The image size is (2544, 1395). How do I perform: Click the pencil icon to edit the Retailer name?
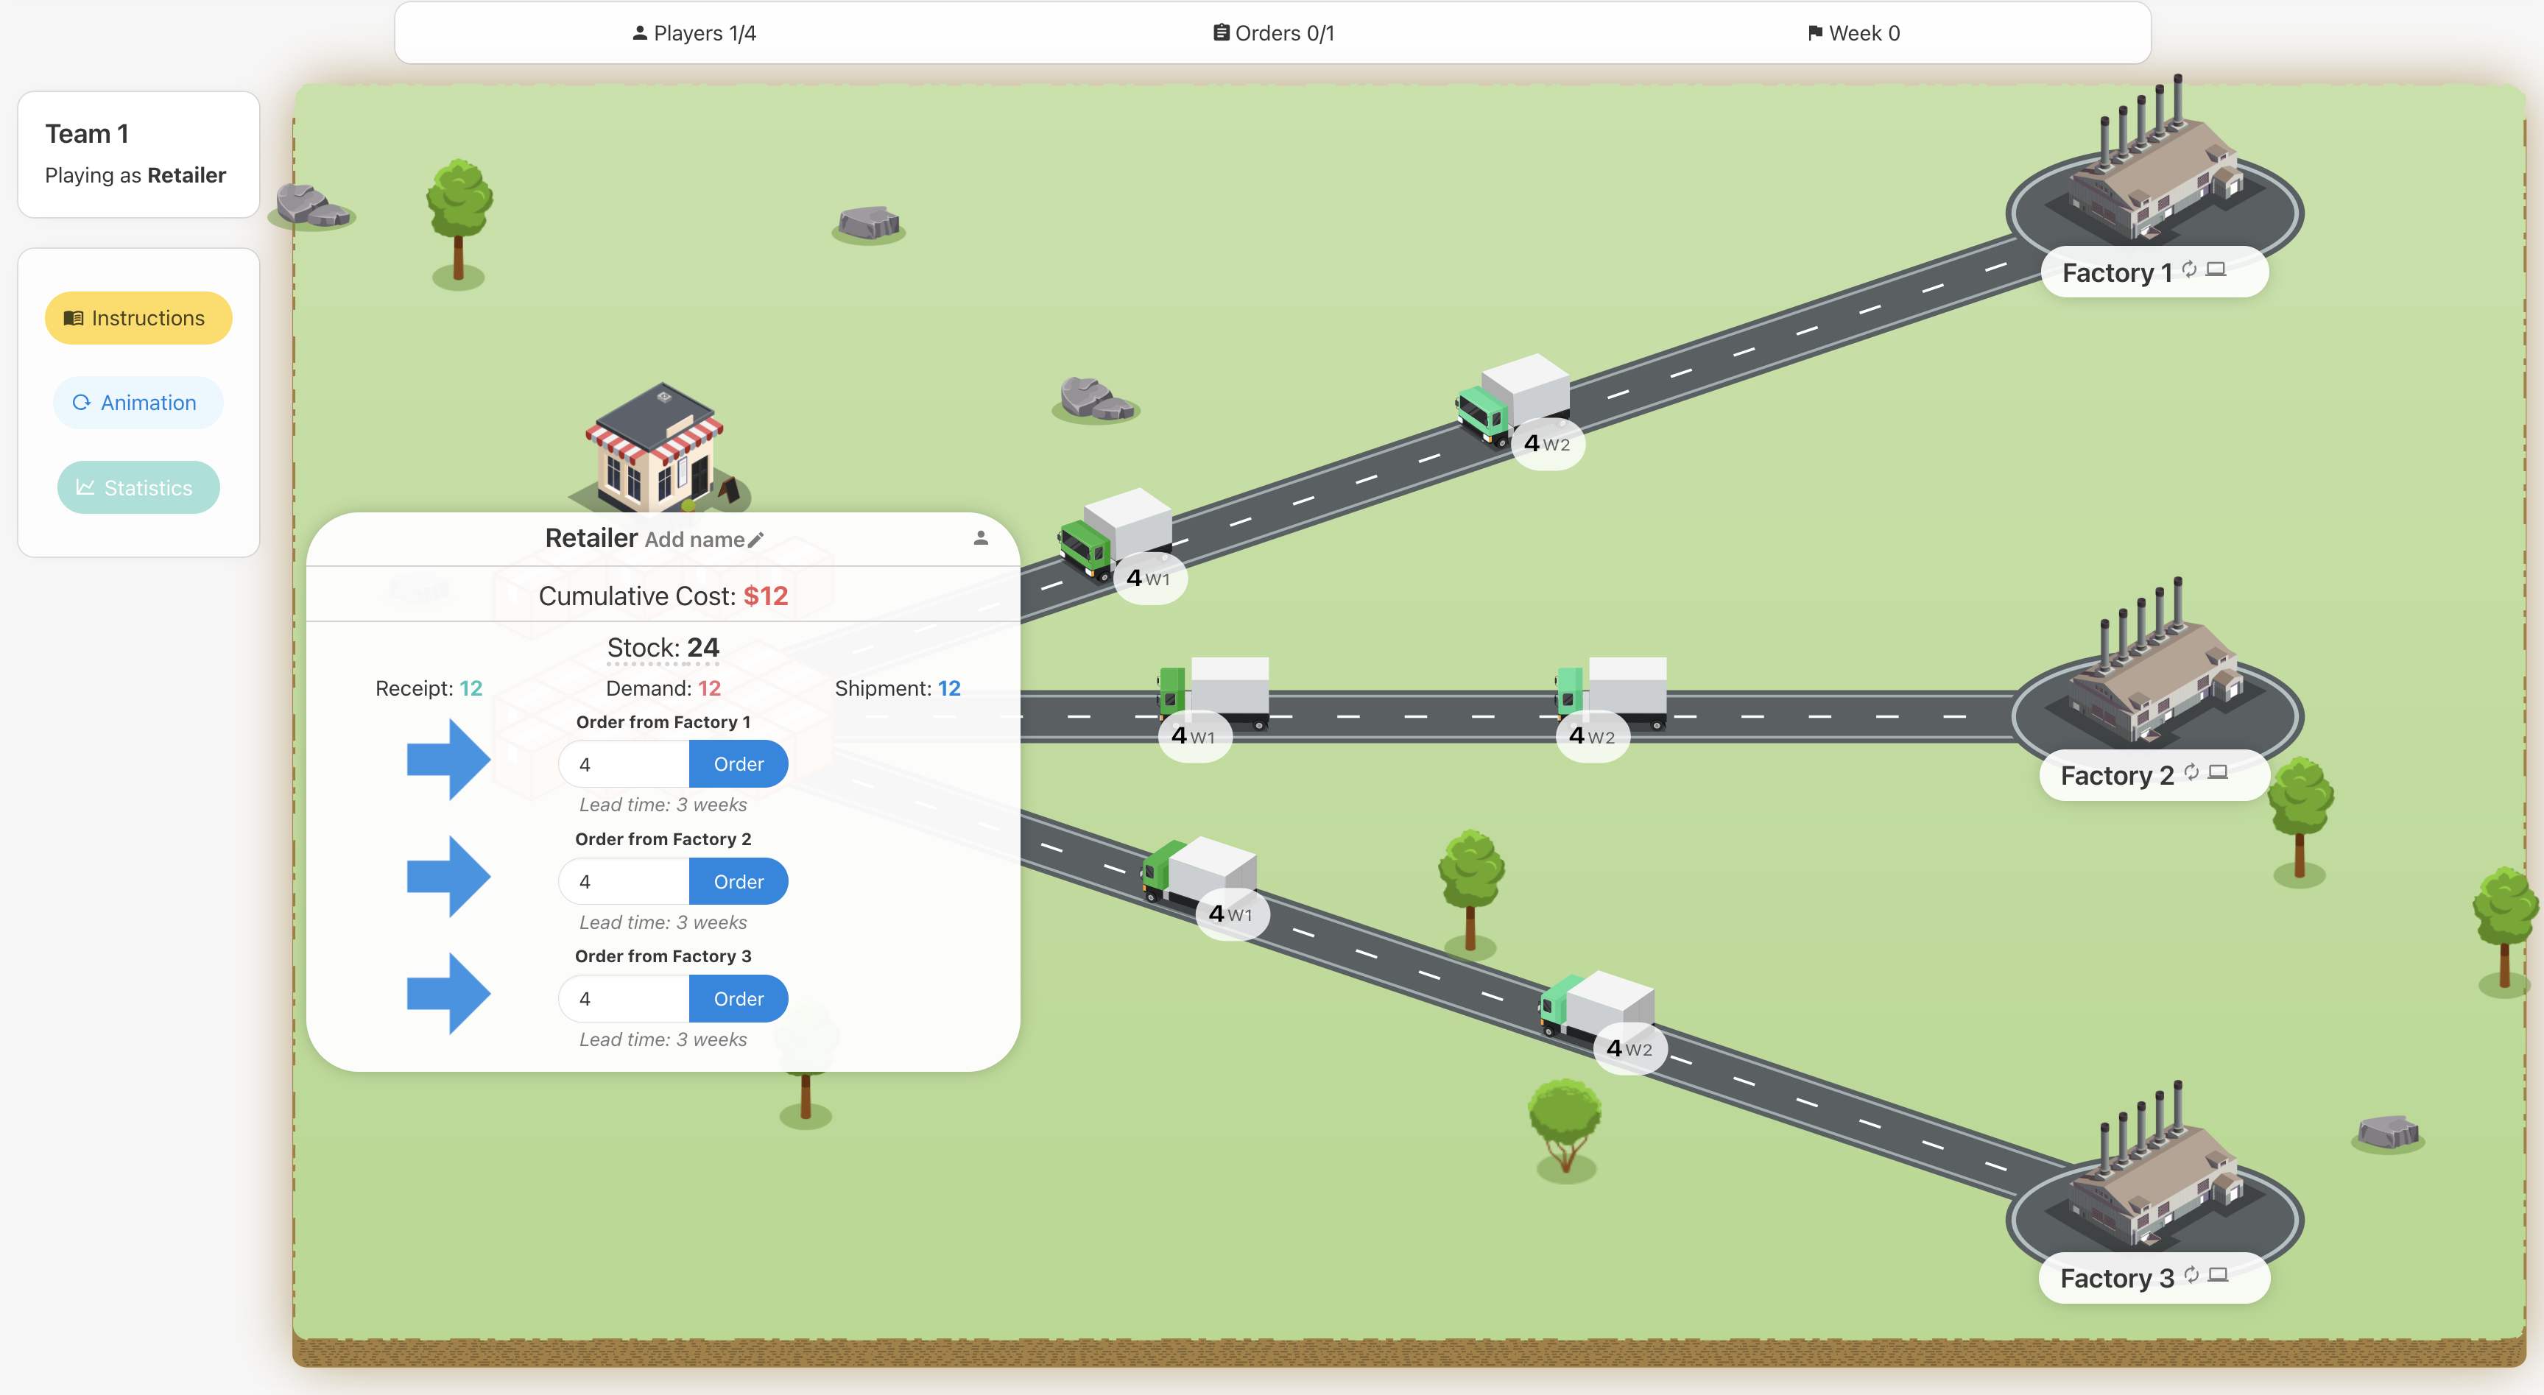tap(756, 540)
